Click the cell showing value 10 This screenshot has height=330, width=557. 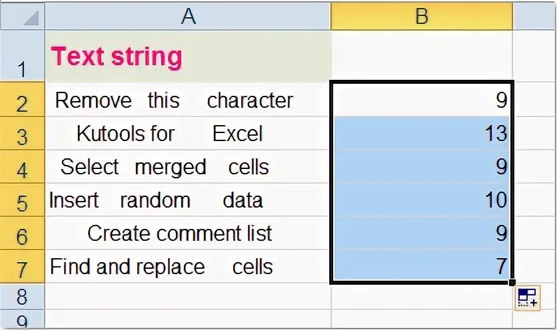[x=421, y=200]
